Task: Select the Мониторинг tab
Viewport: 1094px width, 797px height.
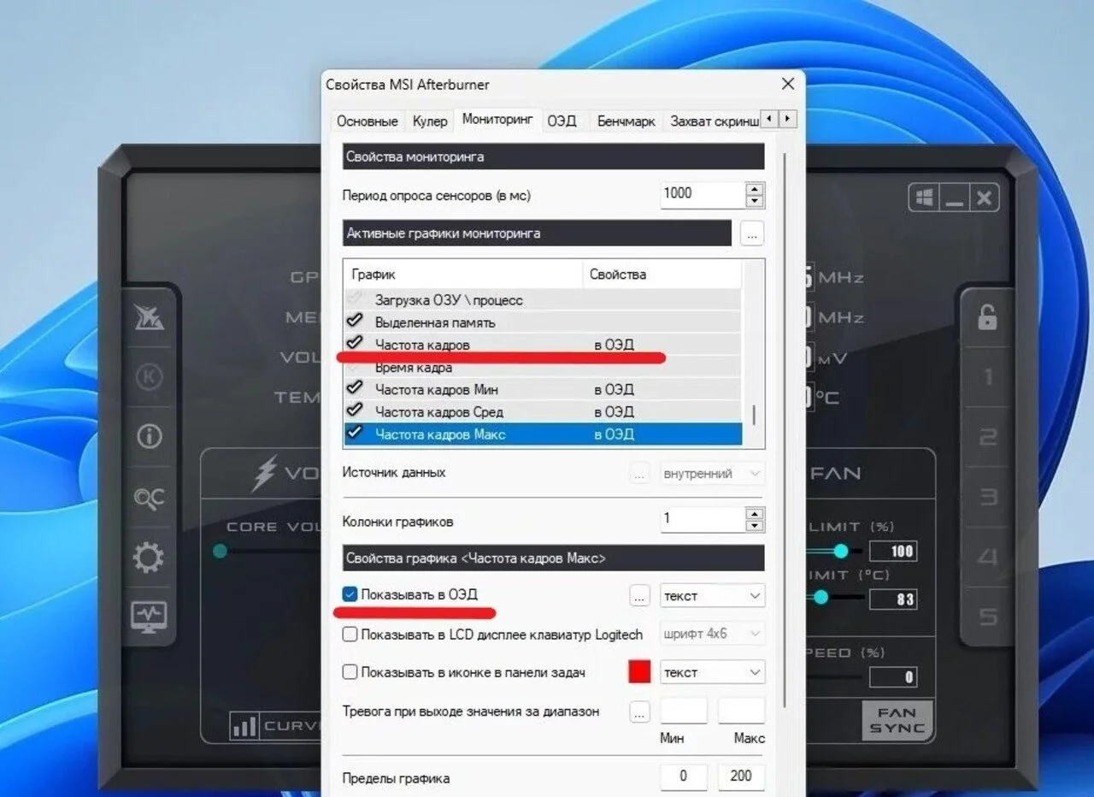Action: (497, 120)
